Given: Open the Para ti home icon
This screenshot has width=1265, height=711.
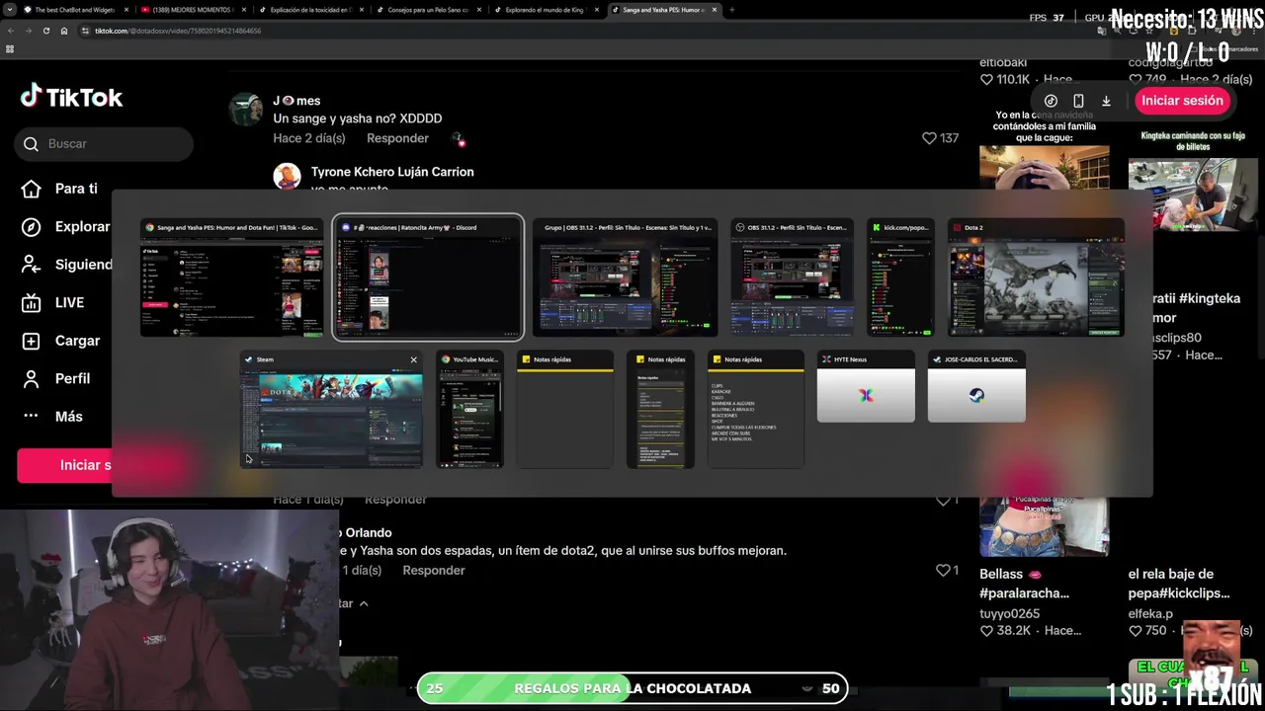Looking at the screenshot, I should pos(32,189).
